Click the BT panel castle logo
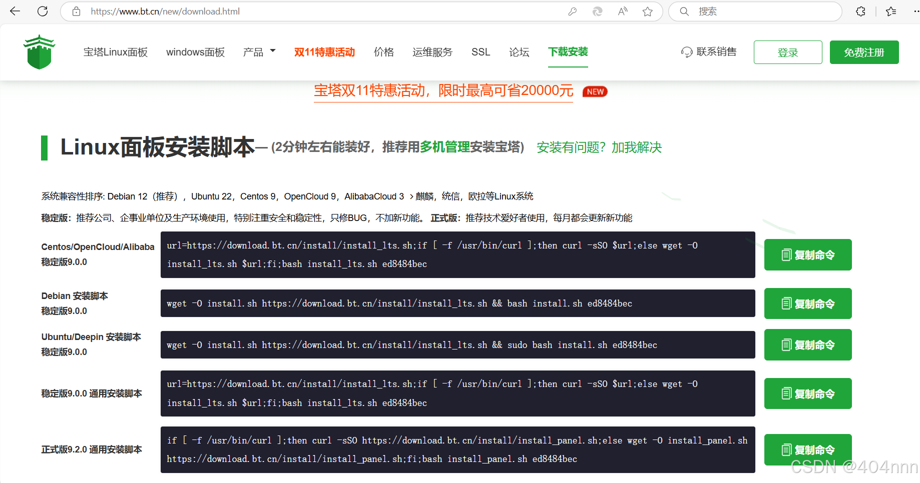The width and height of the screenshot is (920, 483). point(40,52)
